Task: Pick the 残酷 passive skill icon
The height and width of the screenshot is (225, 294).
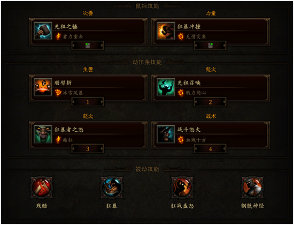Action: 42,187
